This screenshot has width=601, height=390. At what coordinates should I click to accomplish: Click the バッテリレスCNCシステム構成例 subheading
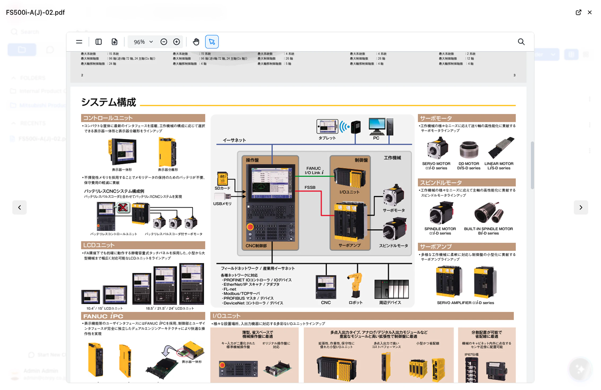114,191
